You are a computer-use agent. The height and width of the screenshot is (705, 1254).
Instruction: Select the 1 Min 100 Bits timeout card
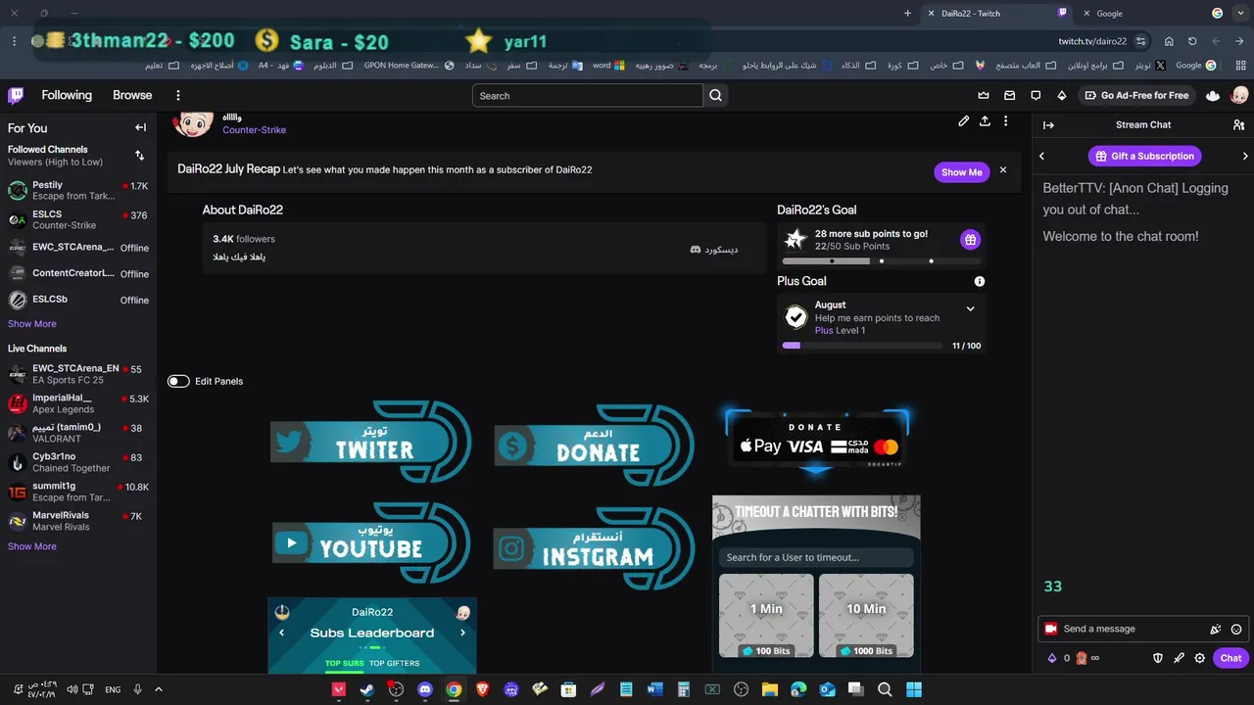point(766,616)
